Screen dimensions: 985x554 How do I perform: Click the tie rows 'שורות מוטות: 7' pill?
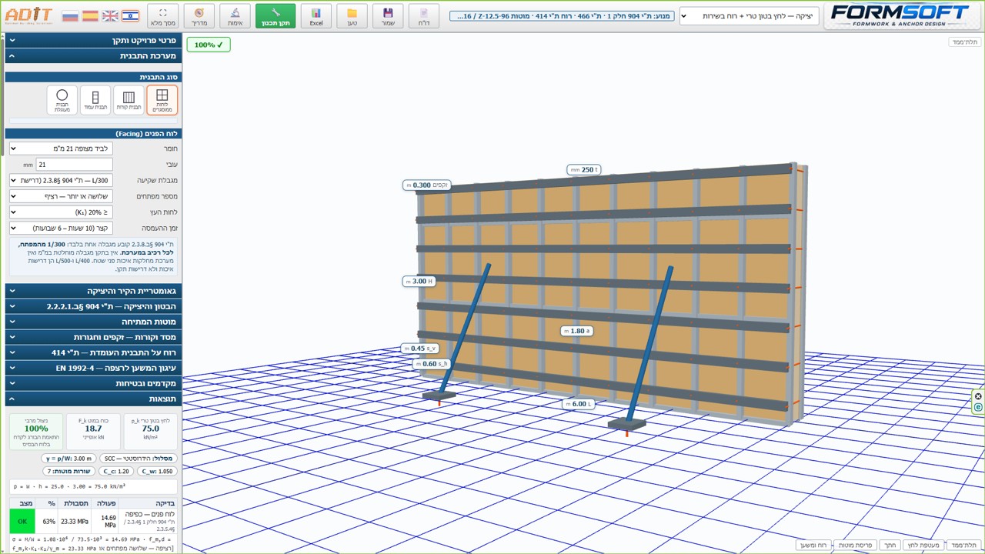[68, 471]
